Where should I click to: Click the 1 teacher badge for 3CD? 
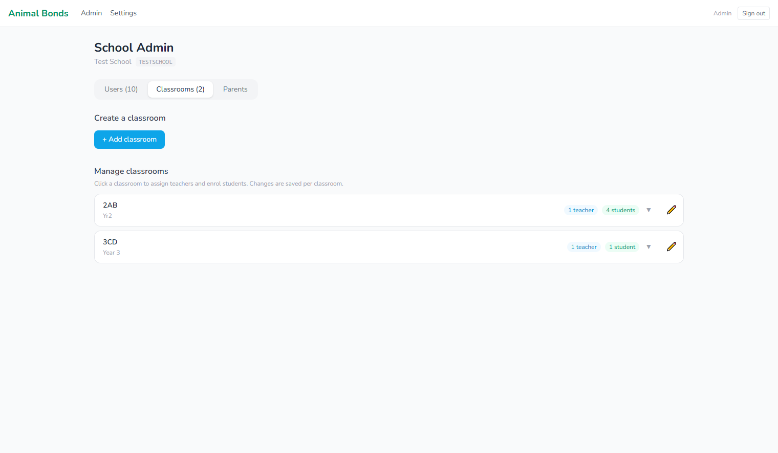tap(584, 247)
